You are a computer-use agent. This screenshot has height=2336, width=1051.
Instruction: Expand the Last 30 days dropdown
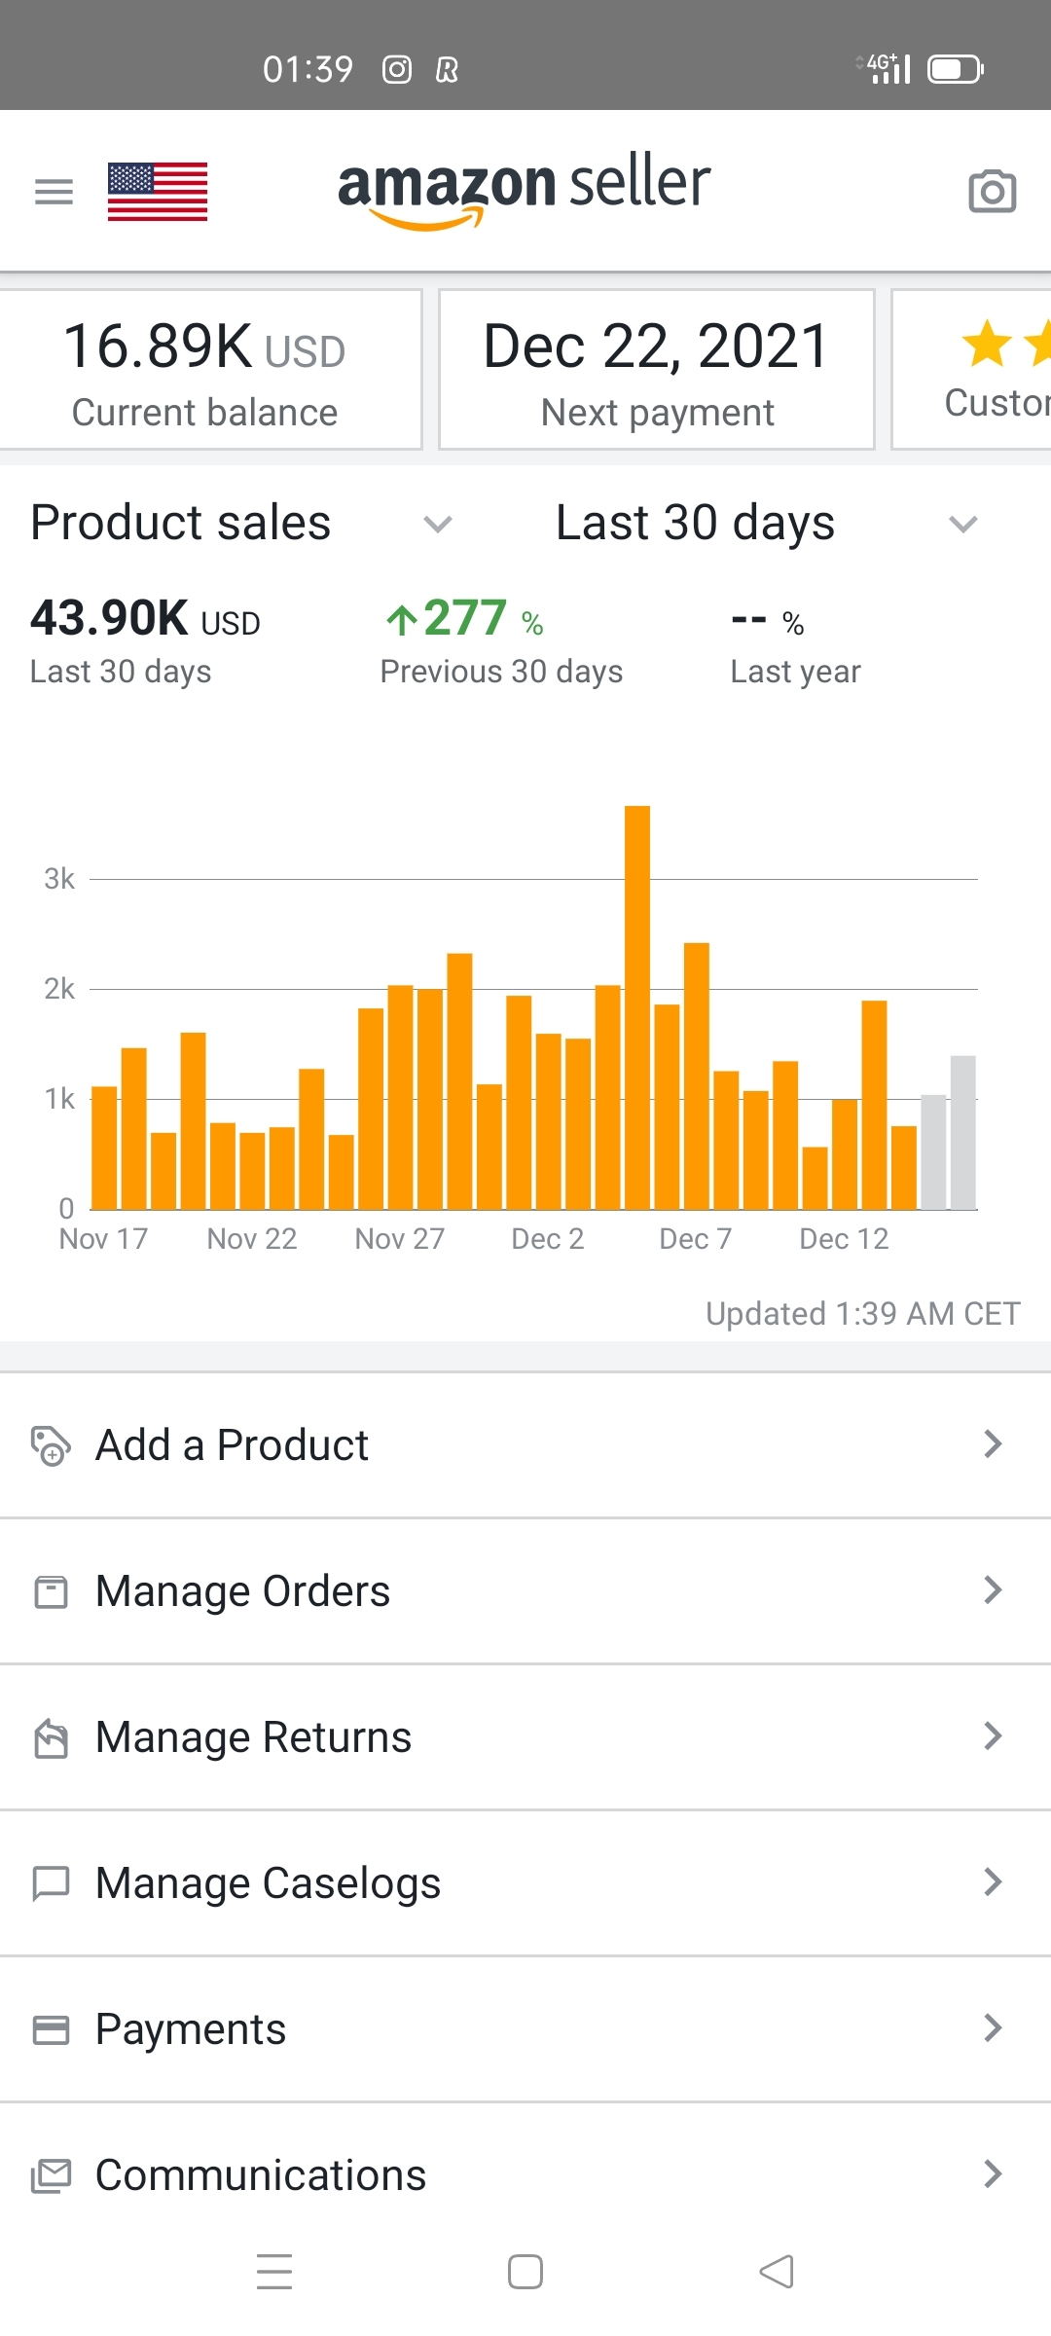(961, 525)
